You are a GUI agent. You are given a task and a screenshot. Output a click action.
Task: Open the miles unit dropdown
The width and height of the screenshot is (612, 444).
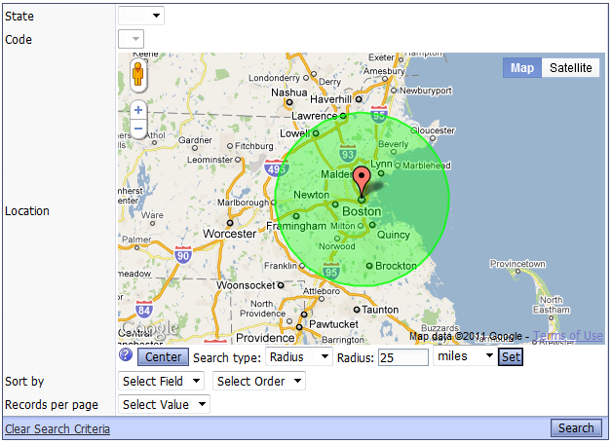[465, 356]
